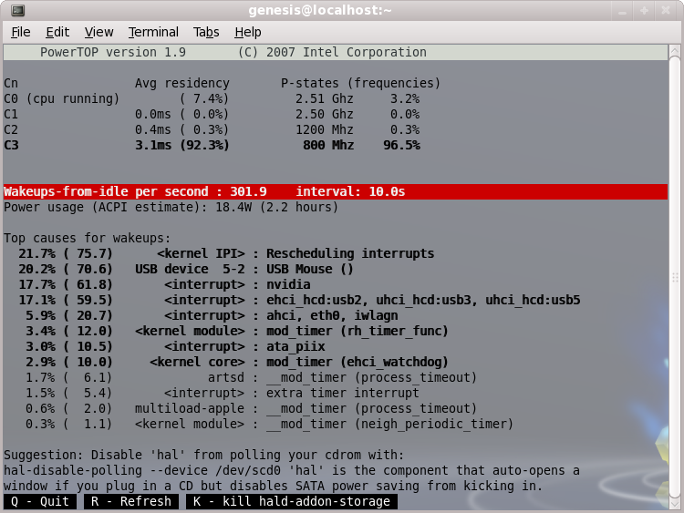Open the File menu
684x513 pixels.
[x=20, y=32]
